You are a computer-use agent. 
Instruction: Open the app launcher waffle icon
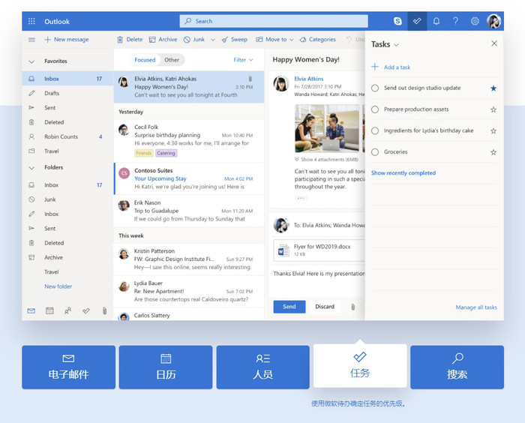pos(31,22)
